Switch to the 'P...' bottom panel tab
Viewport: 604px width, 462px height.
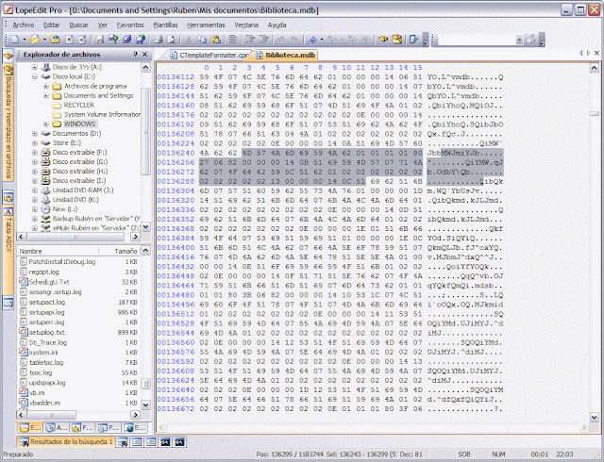coord(108,428)
